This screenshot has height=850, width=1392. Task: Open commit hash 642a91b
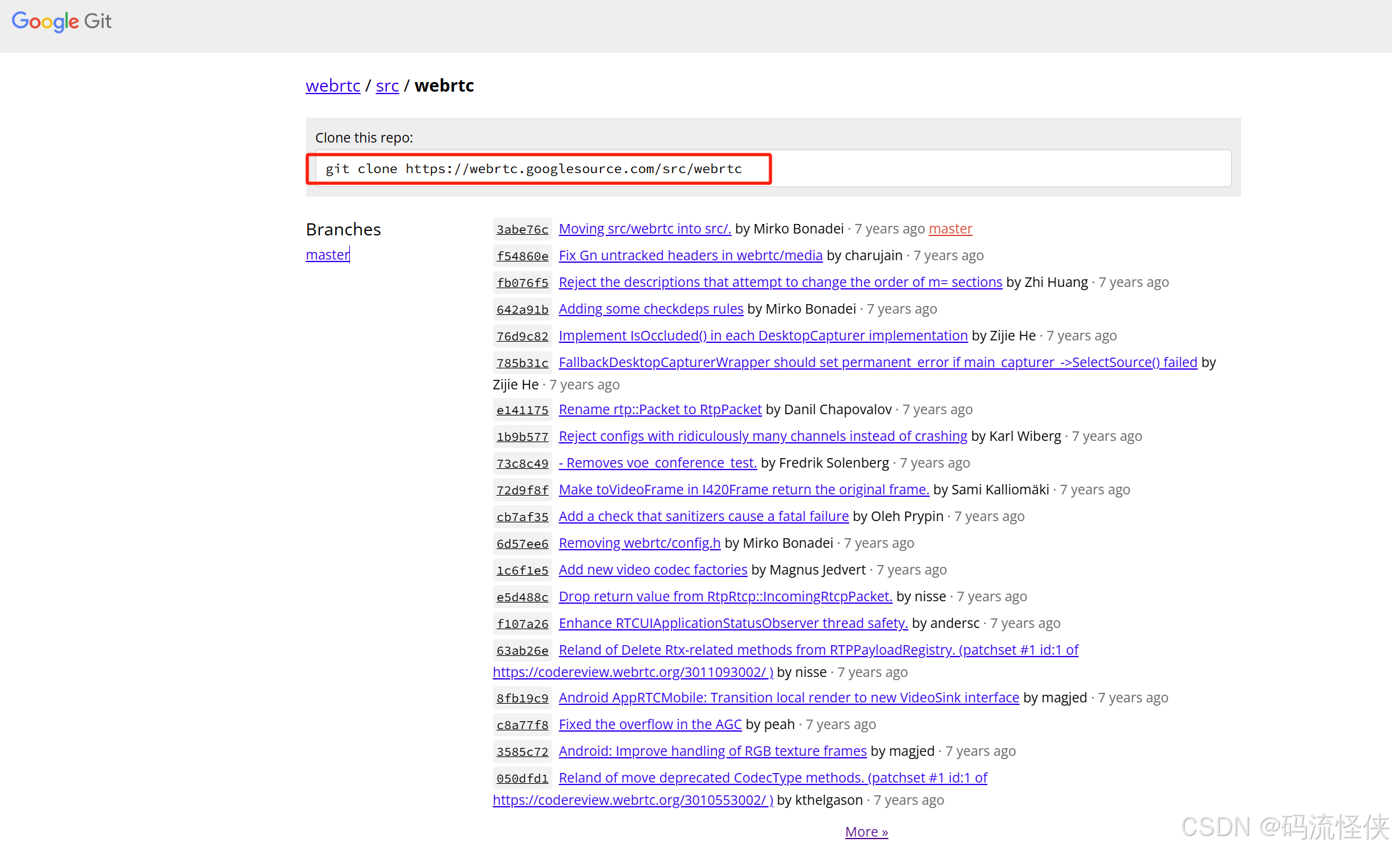click(522, 309)
